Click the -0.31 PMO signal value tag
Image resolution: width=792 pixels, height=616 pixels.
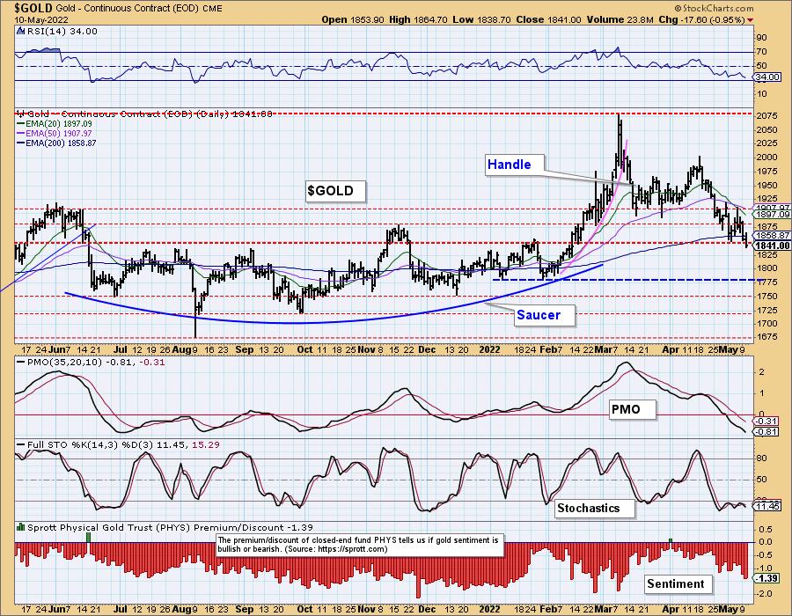pyautogui.click(x=766, y=422)
